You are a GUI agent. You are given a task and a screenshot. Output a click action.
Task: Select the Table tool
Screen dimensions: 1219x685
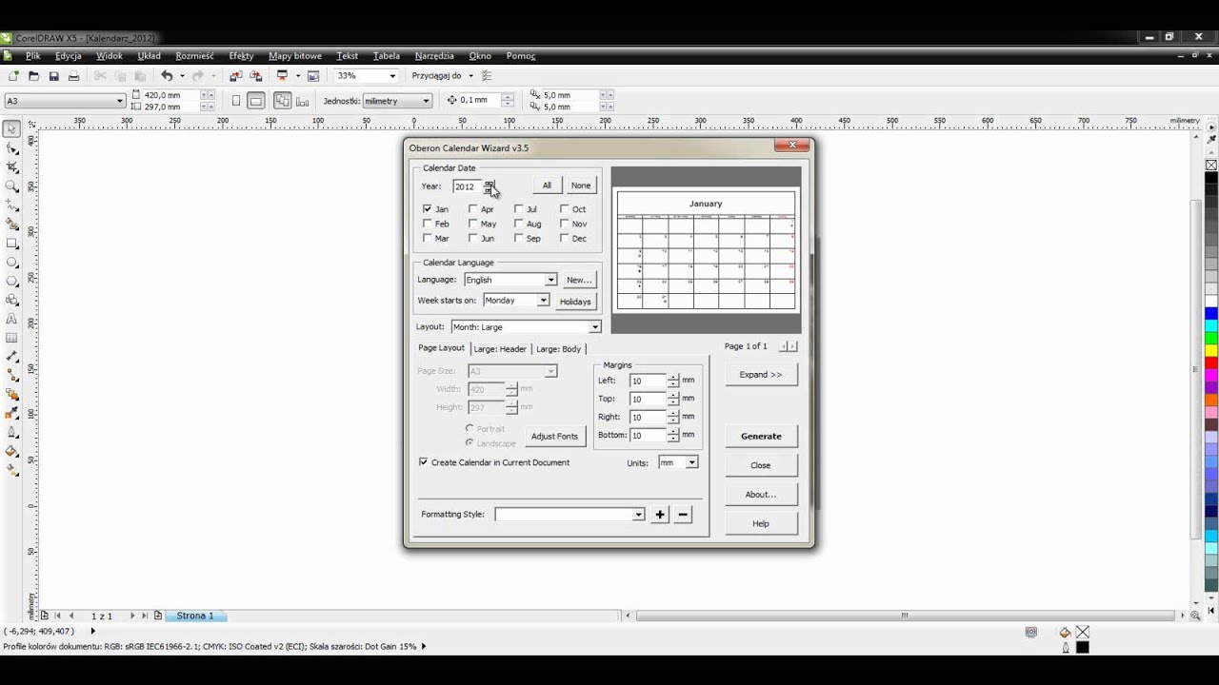click(12, 338)
